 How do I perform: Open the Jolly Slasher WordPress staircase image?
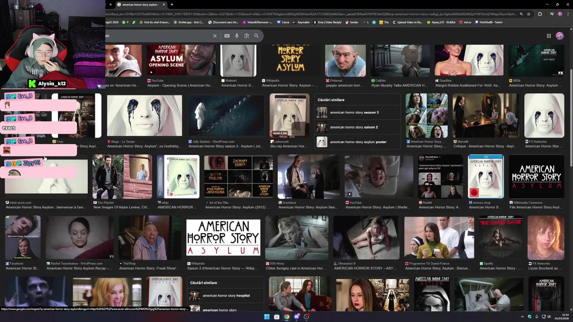point(226,116)
